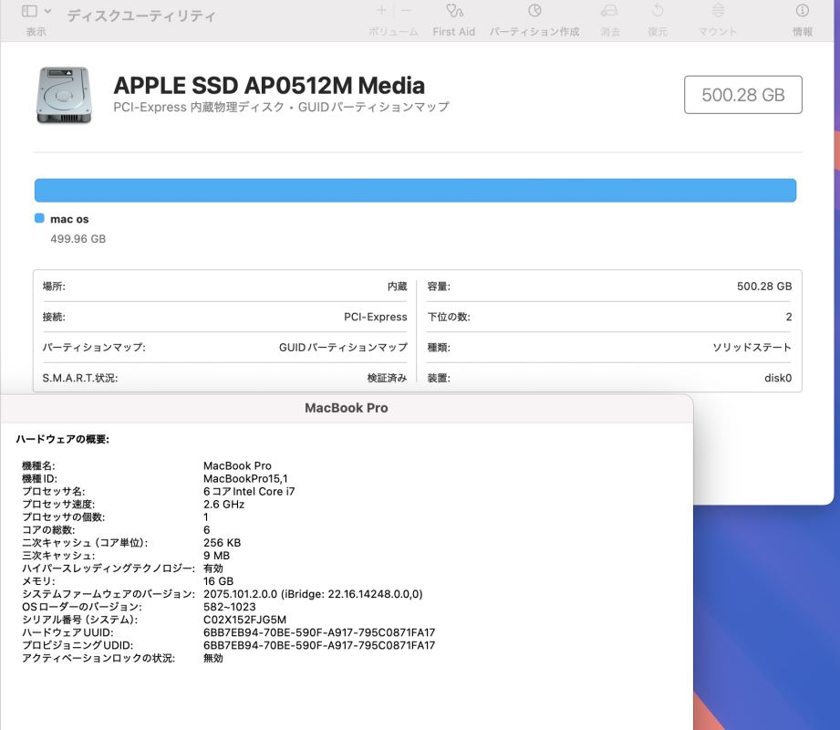Click the 消去 erase icon
This screenshot has width=840, height=730.
[x=609, y=11]
